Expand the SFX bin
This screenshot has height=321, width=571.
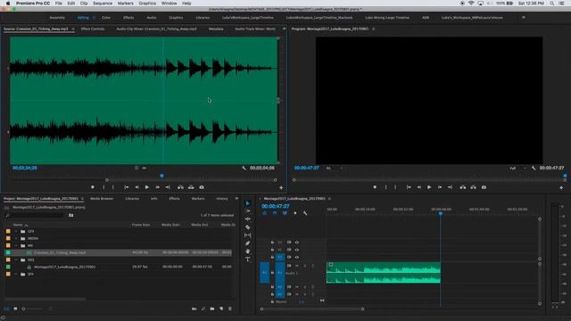[x=16, y=274]
